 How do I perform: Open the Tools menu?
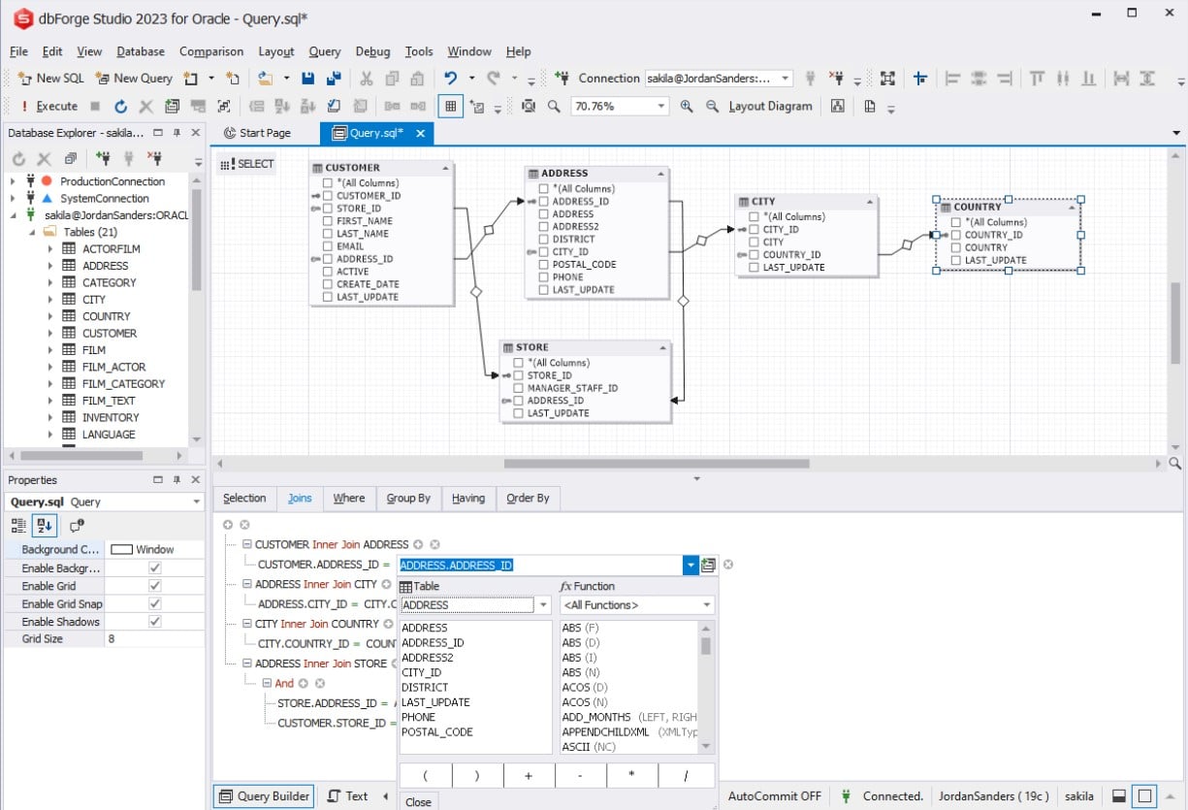[419, 51]
